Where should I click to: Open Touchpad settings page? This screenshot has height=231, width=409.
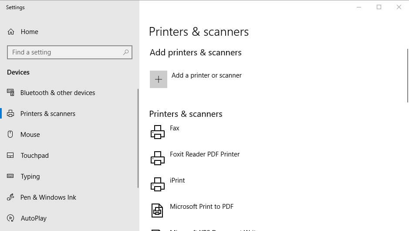(x=35, y=156)
